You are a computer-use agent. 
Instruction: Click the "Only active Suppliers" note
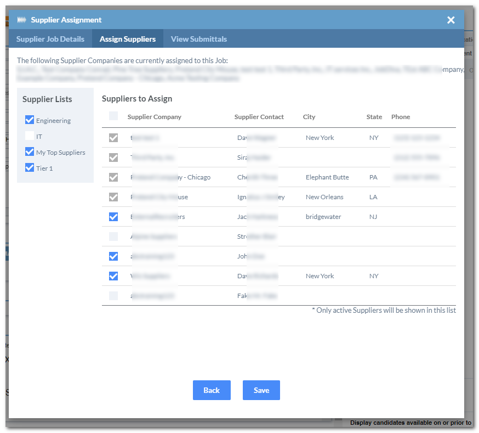pyautogui.click(x=384, y=311)
